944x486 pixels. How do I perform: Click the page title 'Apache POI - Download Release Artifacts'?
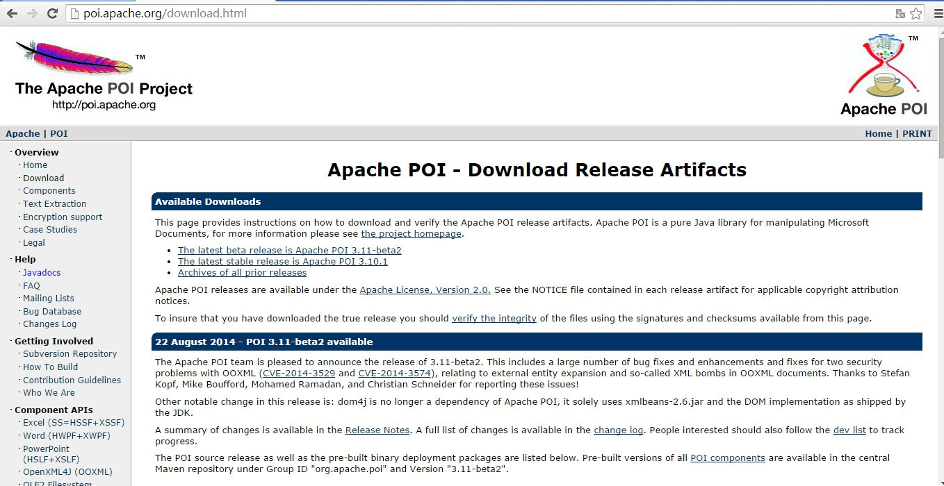pyautogui.click(x=537, y=170)
